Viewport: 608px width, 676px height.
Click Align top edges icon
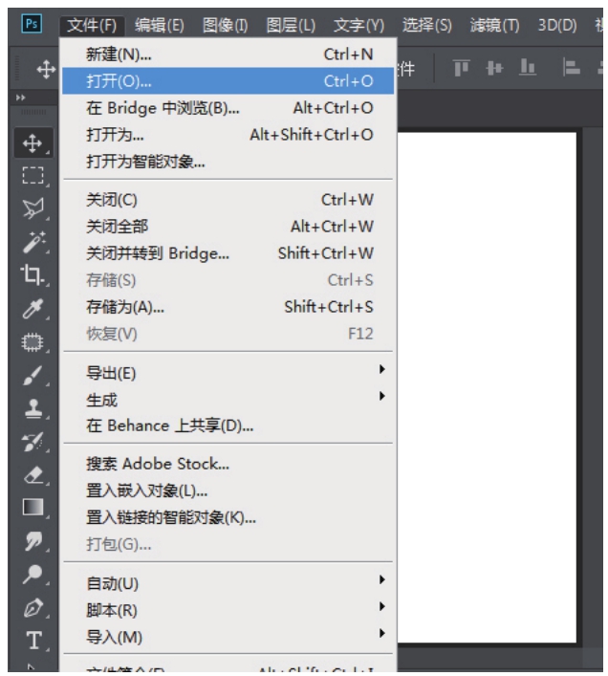[x=461, y=68]
